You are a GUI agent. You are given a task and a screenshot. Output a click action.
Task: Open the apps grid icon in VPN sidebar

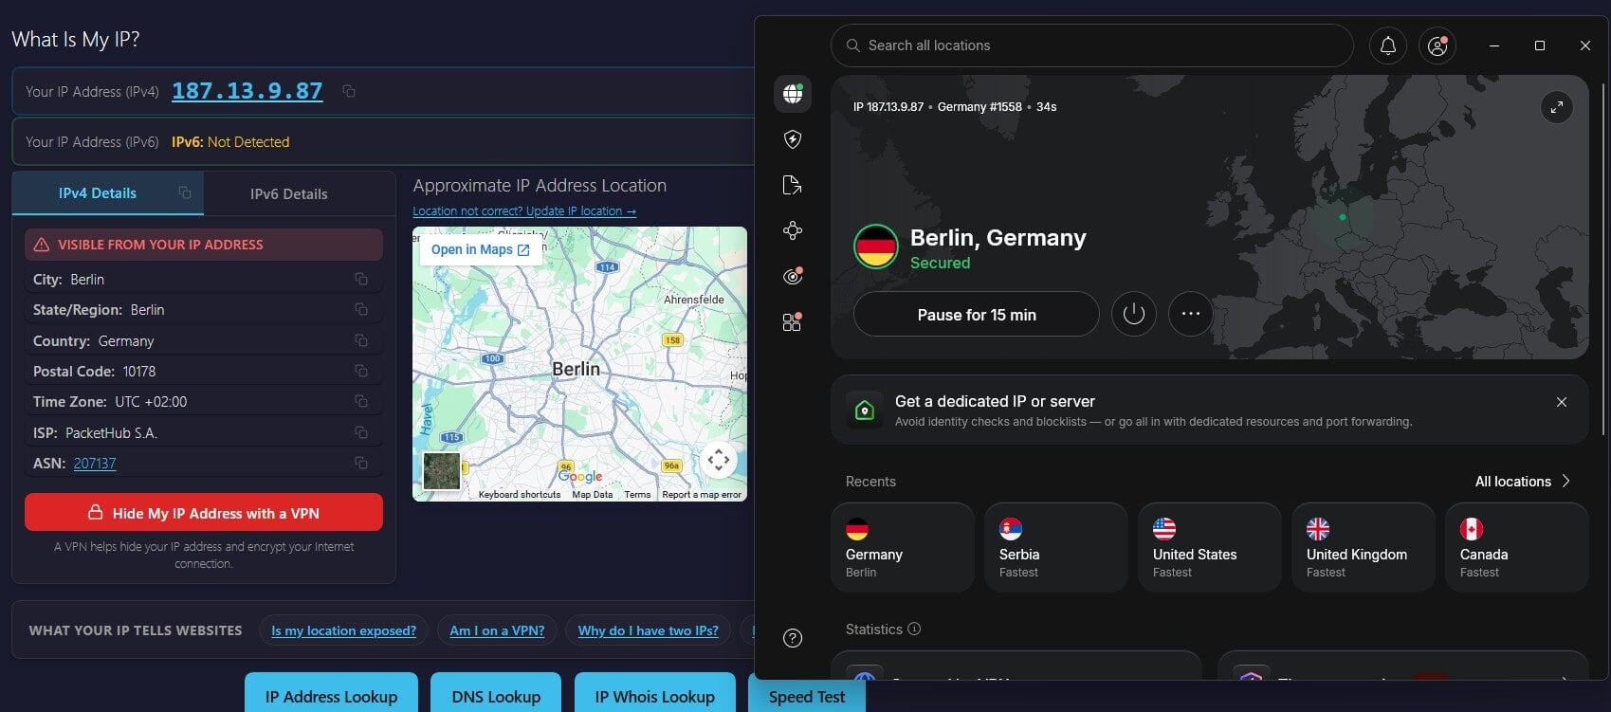coord(793,321)
